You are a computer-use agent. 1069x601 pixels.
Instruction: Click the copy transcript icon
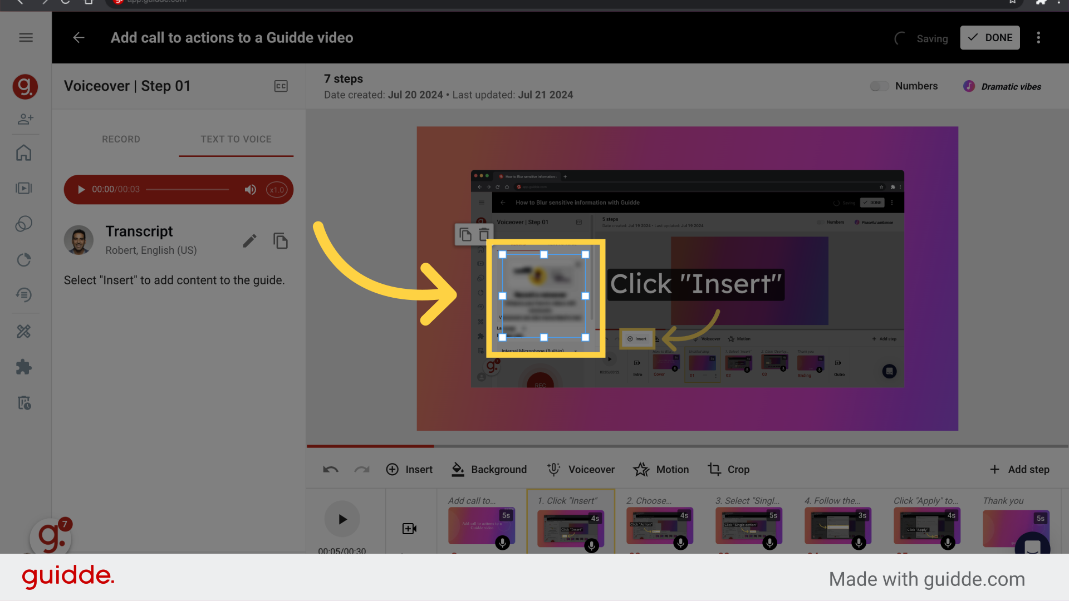point(281,240)
